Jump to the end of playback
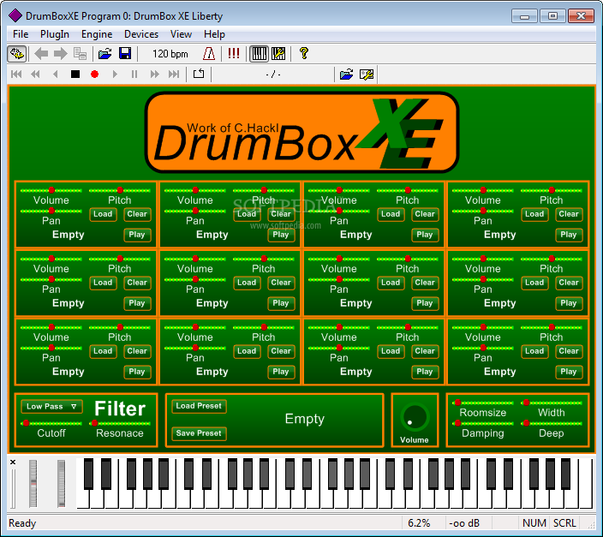603x537 pixels. 174,74
